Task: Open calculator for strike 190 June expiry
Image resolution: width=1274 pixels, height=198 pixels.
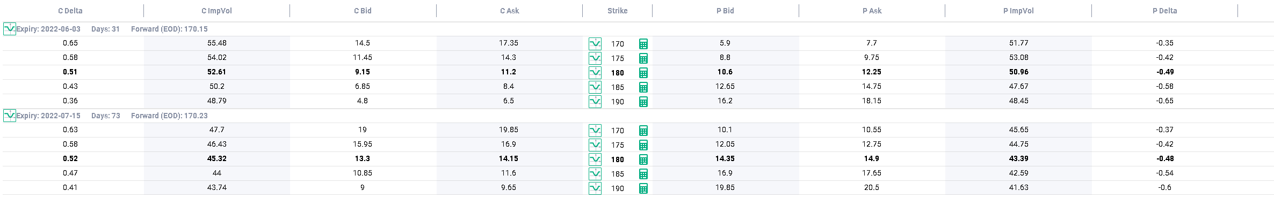Action: point(643,102)
